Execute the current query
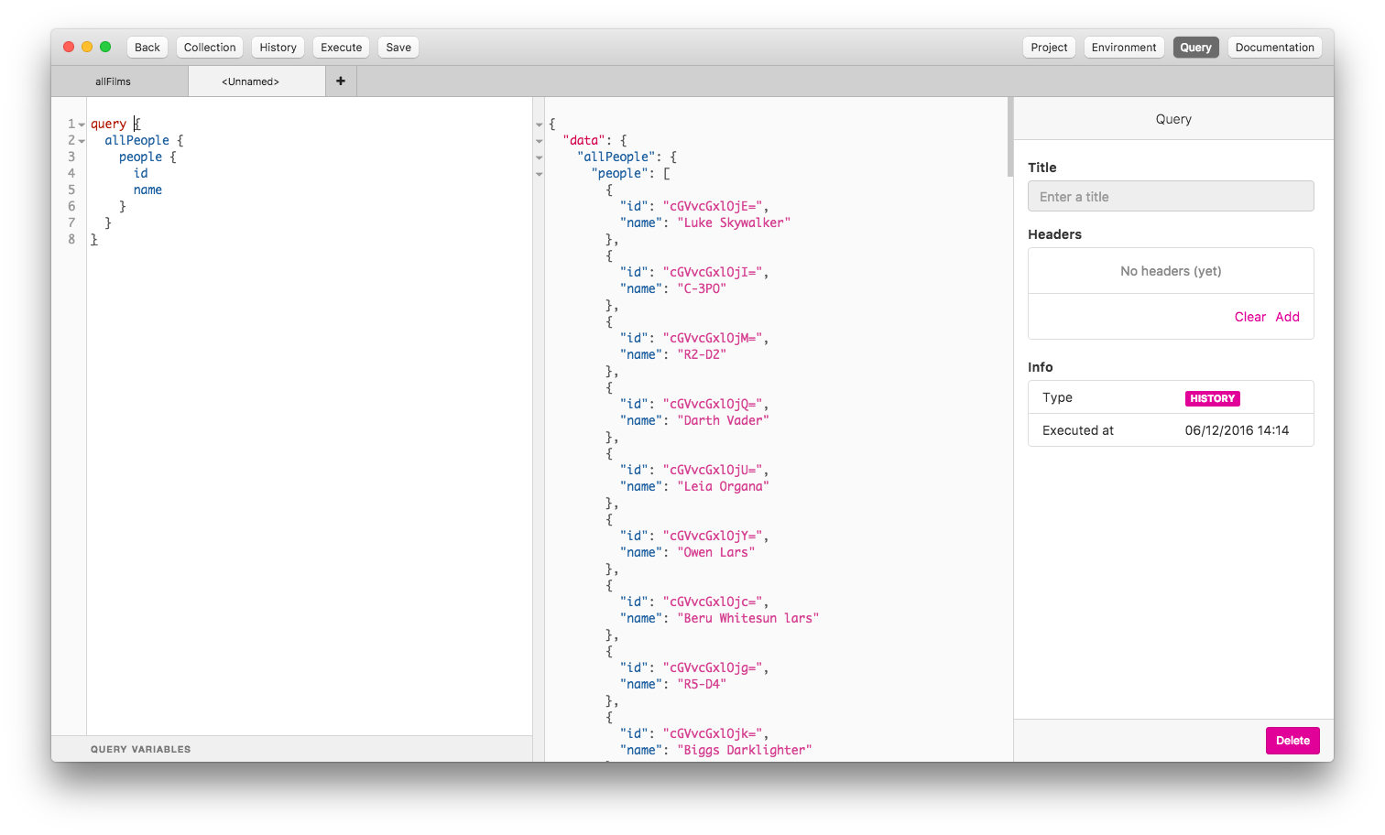This screenshot has width=1385, height=835. [x=341, y=47]
